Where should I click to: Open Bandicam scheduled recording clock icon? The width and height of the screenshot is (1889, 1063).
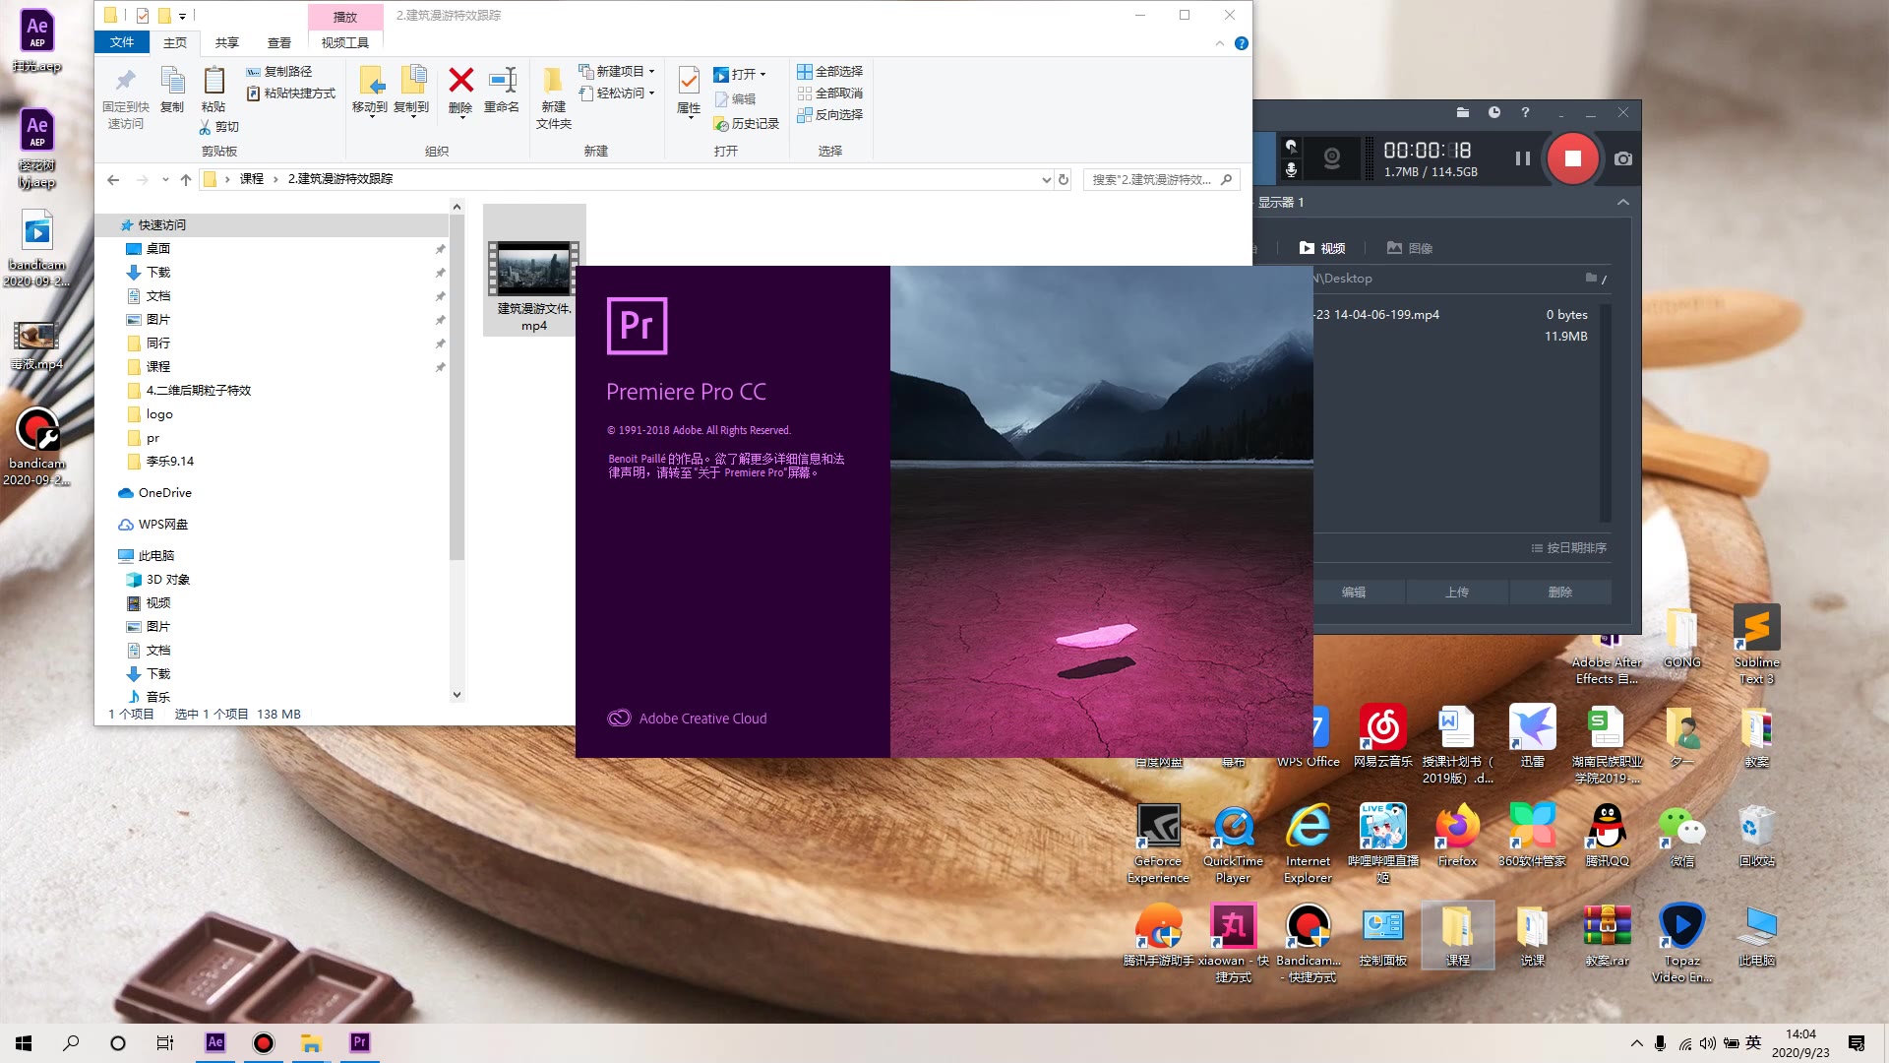(x=1494, y=112)
